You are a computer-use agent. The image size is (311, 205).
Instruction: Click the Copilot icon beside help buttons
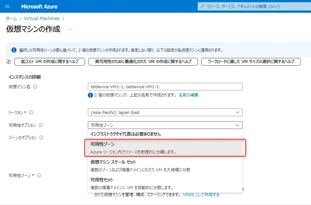pyautogui.click(x=9, y=62)
